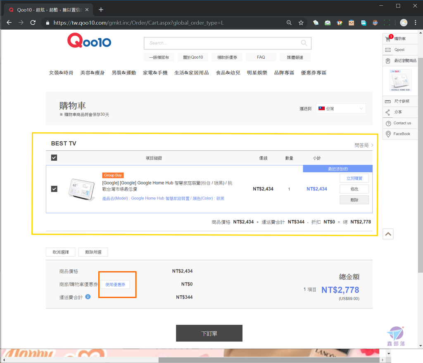Click the Group Buy badge
423x363 pixels.
113,175
